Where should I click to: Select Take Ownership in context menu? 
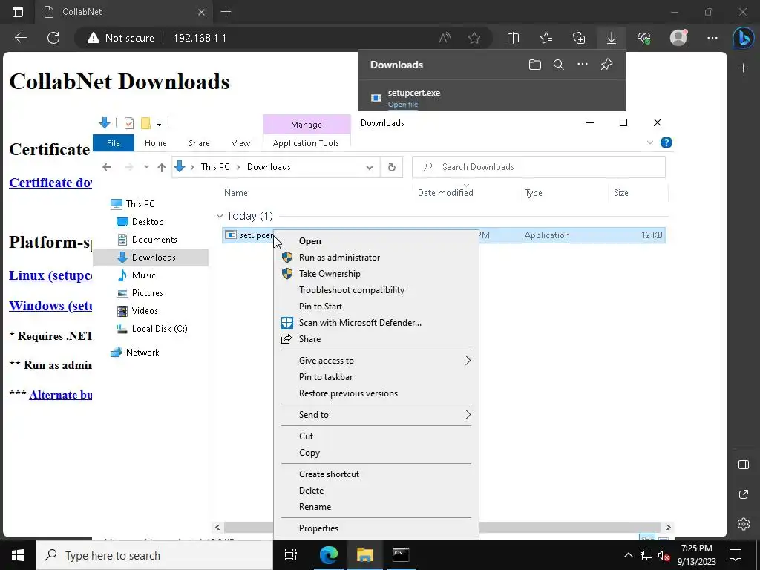click(376, 274)
